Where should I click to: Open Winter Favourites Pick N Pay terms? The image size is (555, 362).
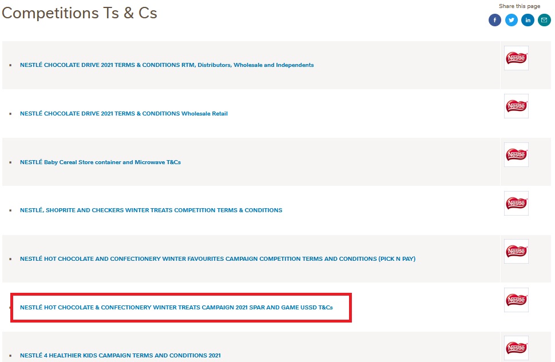tap(217, 259)
